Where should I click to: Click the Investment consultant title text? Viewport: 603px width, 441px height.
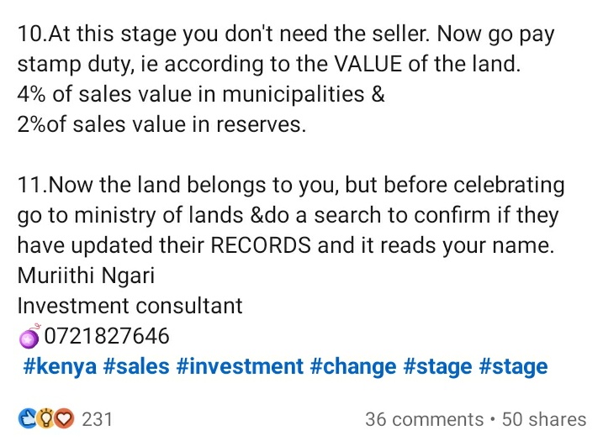(130, 306)
